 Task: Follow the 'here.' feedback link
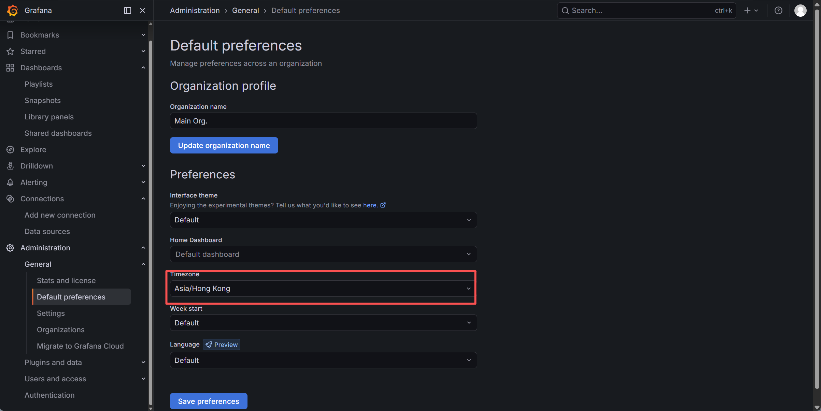pyautogui.click(x=370, y=205)
